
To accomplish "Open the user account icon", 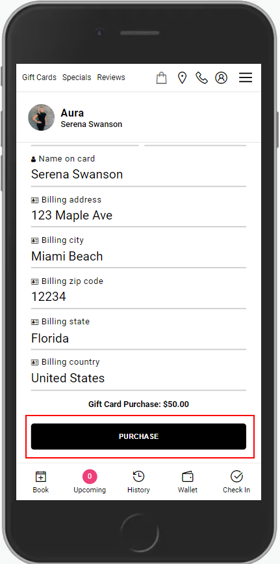I will coord(221,78).
